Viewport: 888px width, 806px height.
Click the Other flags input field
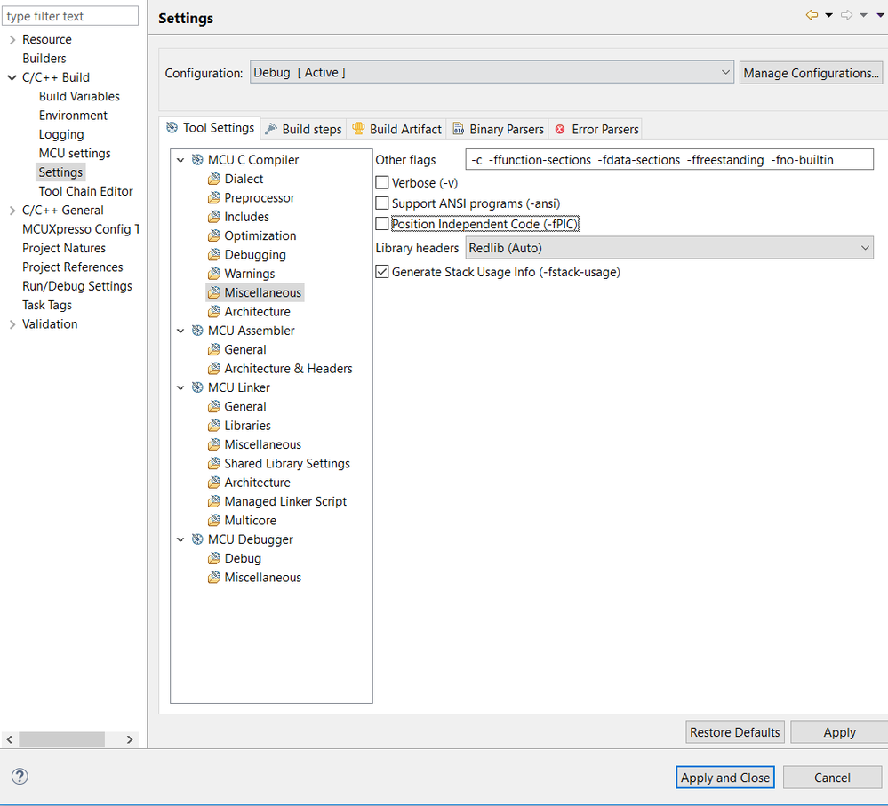click(x=669, y=160)
